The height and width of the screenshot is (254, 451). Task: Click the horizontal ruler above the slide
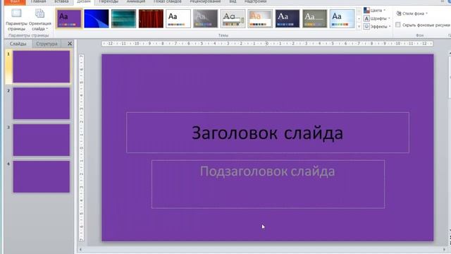(x=267, y=44)
